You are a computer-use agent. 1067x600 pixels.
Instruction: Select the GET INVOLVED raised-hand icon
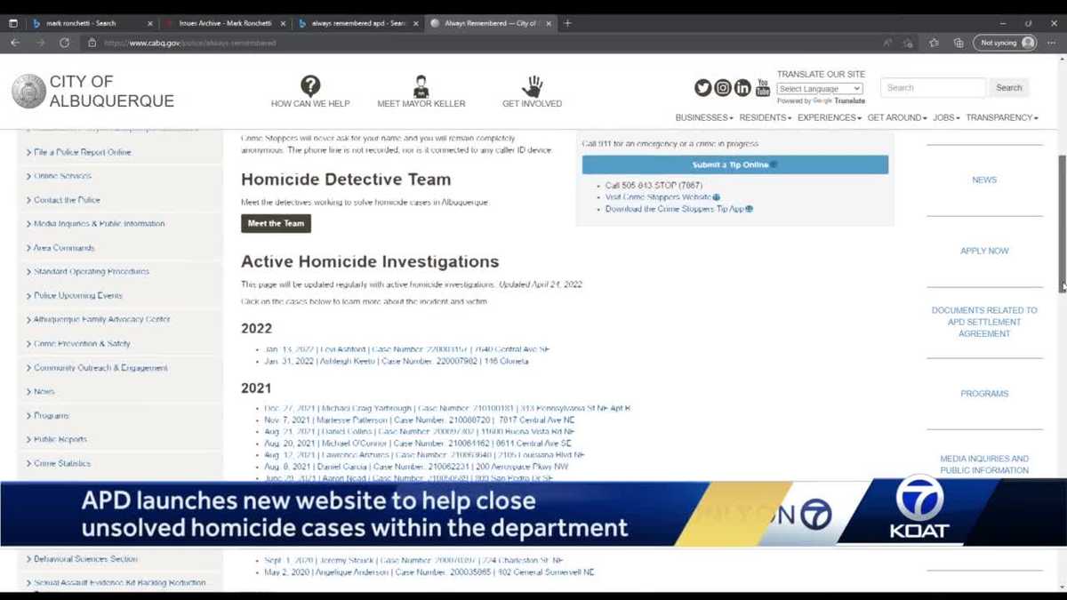pos(531,86)
